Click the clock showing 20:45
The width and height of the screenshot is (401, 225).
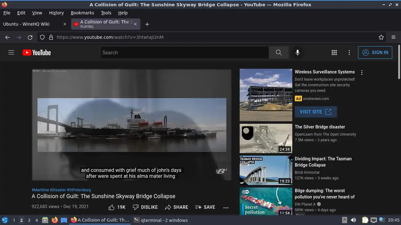point(394,220)
